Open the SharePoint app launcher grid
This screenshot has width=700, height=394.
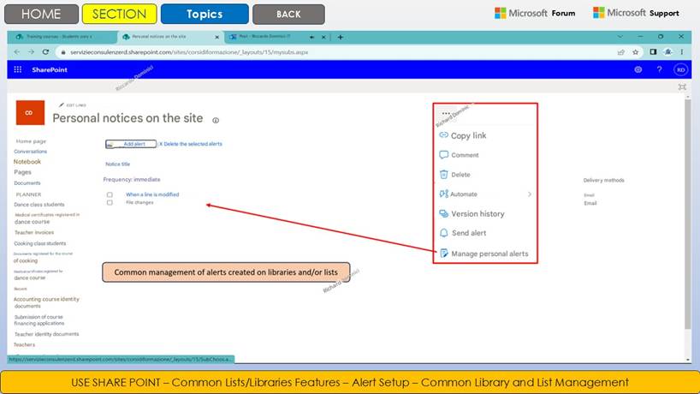click(x=18, y=69)
